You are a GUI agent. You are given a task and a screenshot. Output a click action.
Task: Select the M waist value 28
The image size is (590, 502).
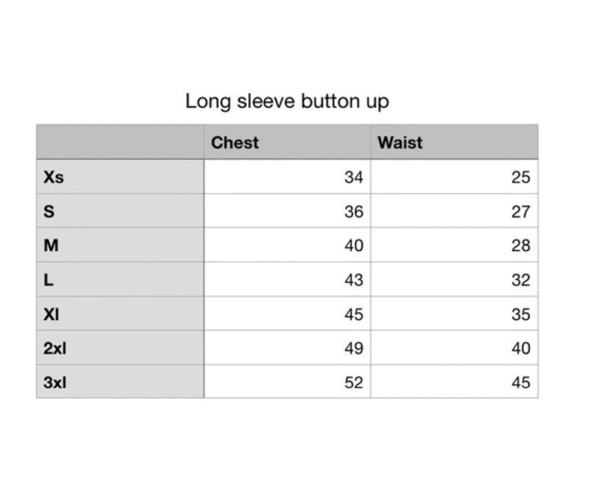521,246
